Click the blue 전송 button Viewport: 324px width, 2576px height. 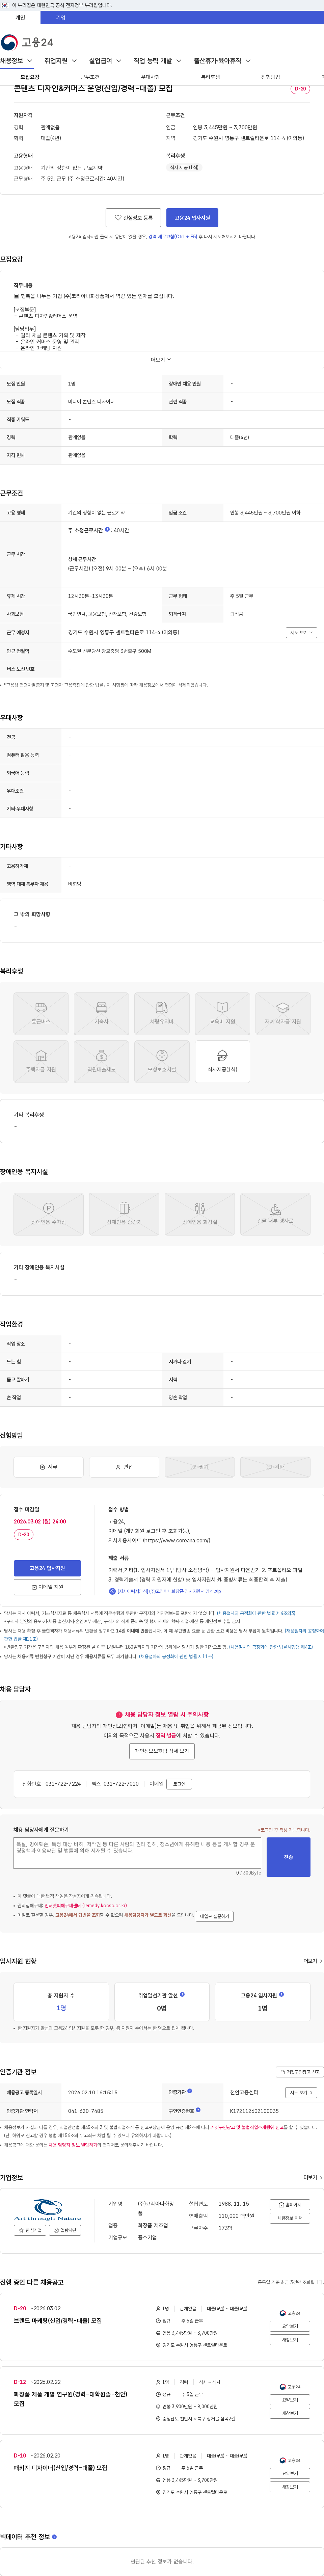coord(288,1857)
